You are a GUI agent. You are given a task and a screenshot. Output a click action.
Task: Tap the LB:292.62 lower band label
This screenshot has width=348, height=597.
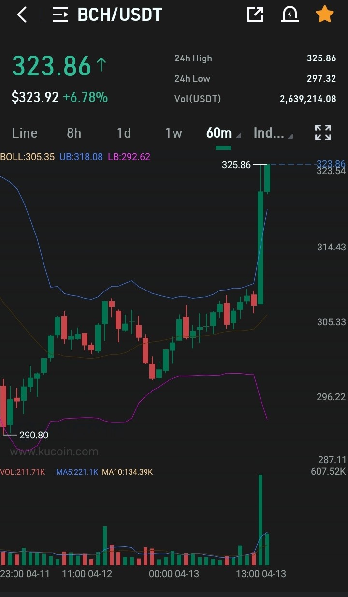point(129,157)
